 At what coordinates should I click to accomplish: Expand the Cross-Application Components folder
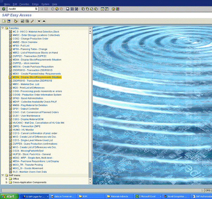click(x=6, y=182)
